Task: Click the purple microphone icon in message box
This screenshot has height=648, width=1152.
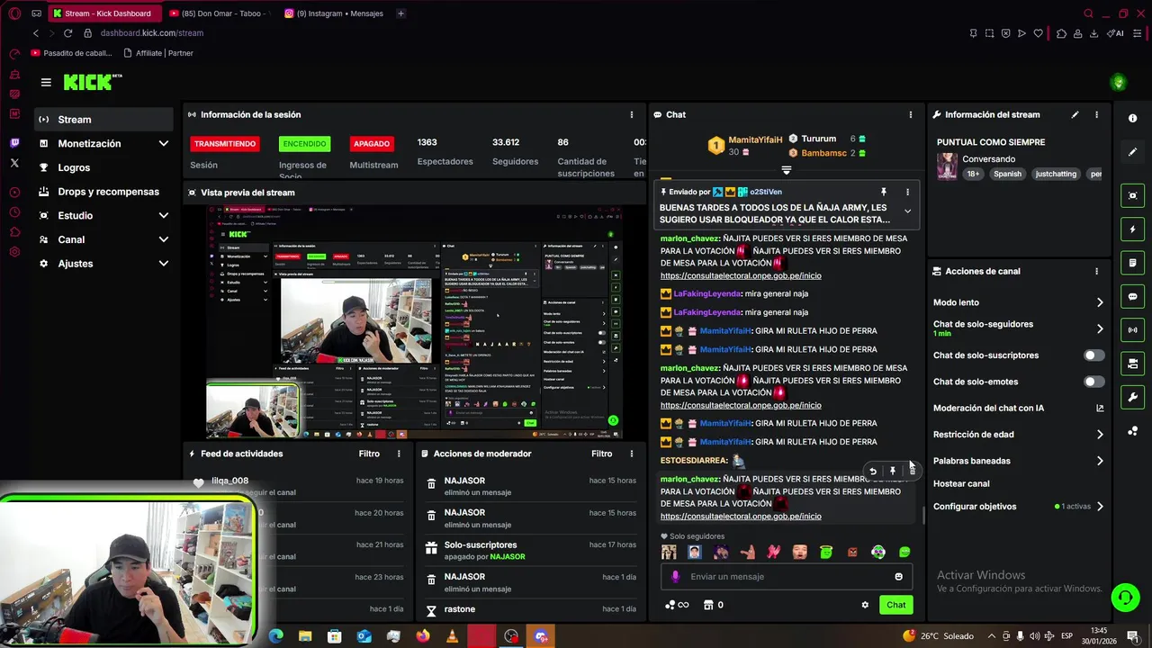Action: (x=676, y=577)
